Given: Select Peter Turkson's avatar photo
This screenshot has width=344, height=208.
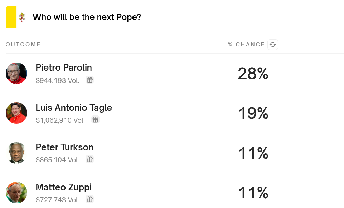Looking at the screenshot, I should [16, 153].
